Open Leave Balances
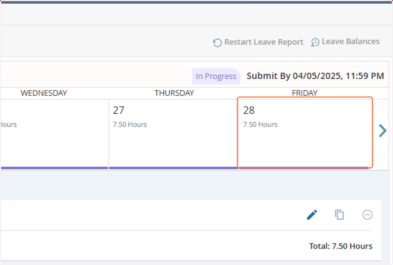This screenshot has height=265, width=393. pos(345,42)
